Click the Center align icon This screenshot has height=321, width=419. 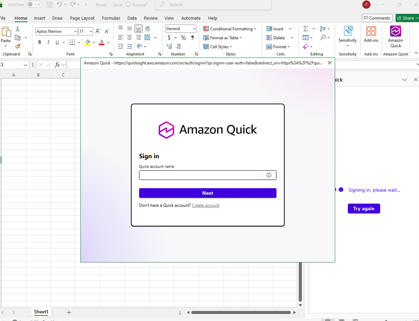129,37
